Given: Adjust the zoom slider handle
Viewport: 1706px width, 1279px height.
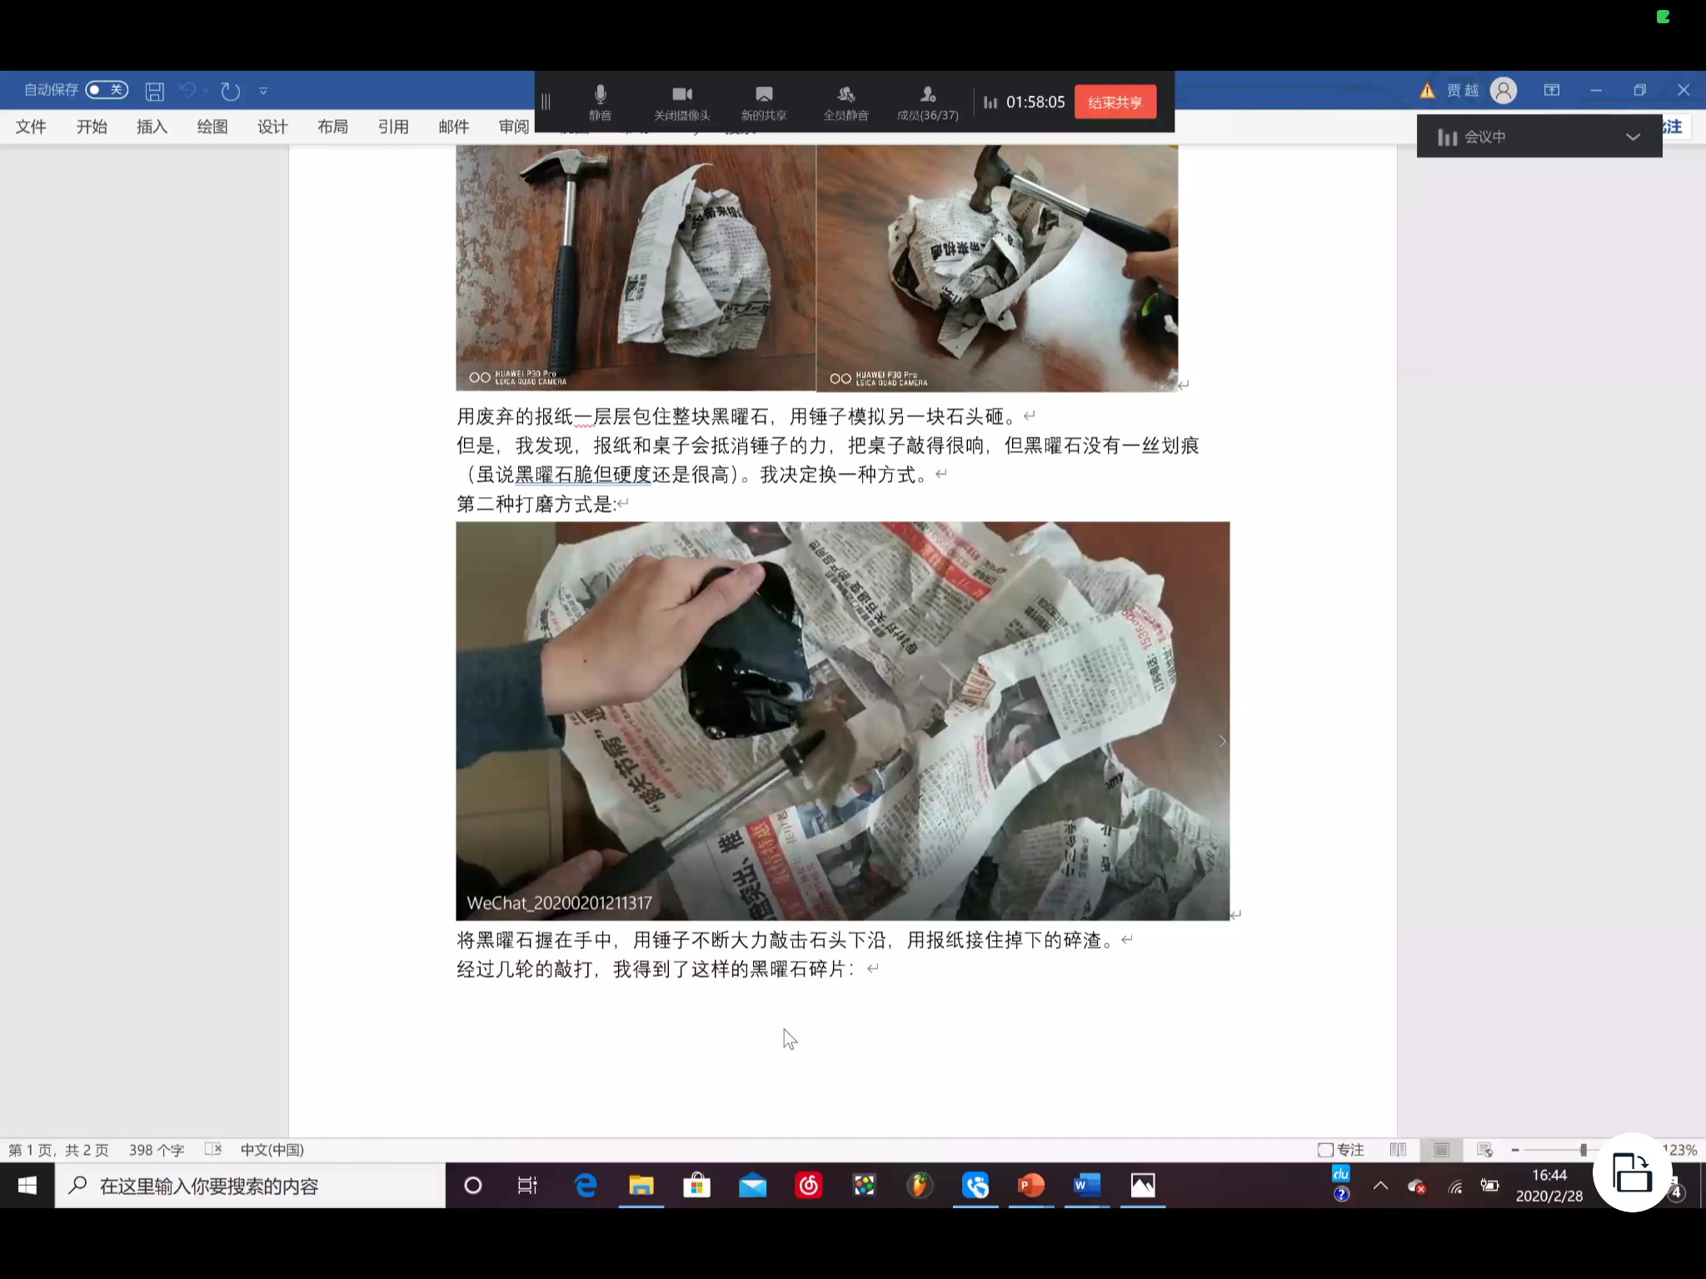Looking at the screenshot, I should [1584, 1150].
